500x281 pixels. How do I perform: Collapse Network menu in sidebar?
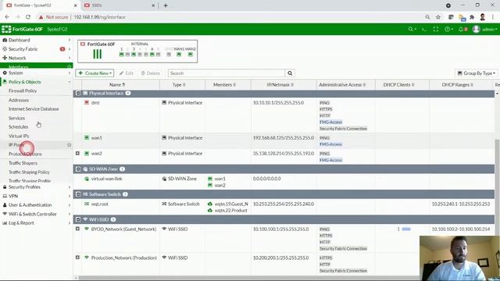click(x=37, y=58)
